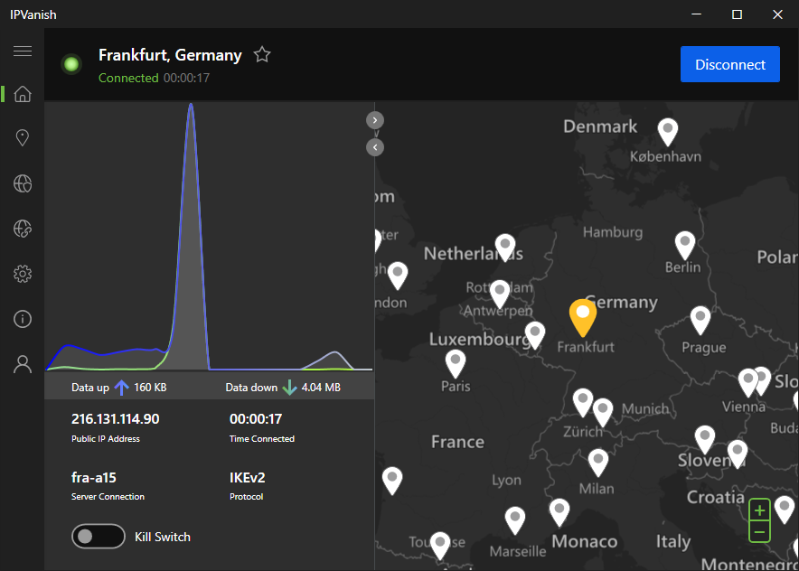Select the Berlin server pin
Image resolution: width=799 pixels, height=571 pixels.
point(685,246)
